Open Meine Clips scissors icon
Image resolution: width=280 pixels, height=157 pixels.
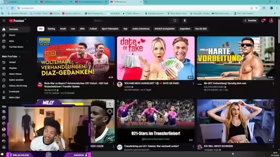pyautogui.click(x=4, y=98)
